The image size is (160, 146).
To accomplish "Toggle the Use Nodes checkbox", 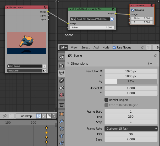I will coord(115,47).
